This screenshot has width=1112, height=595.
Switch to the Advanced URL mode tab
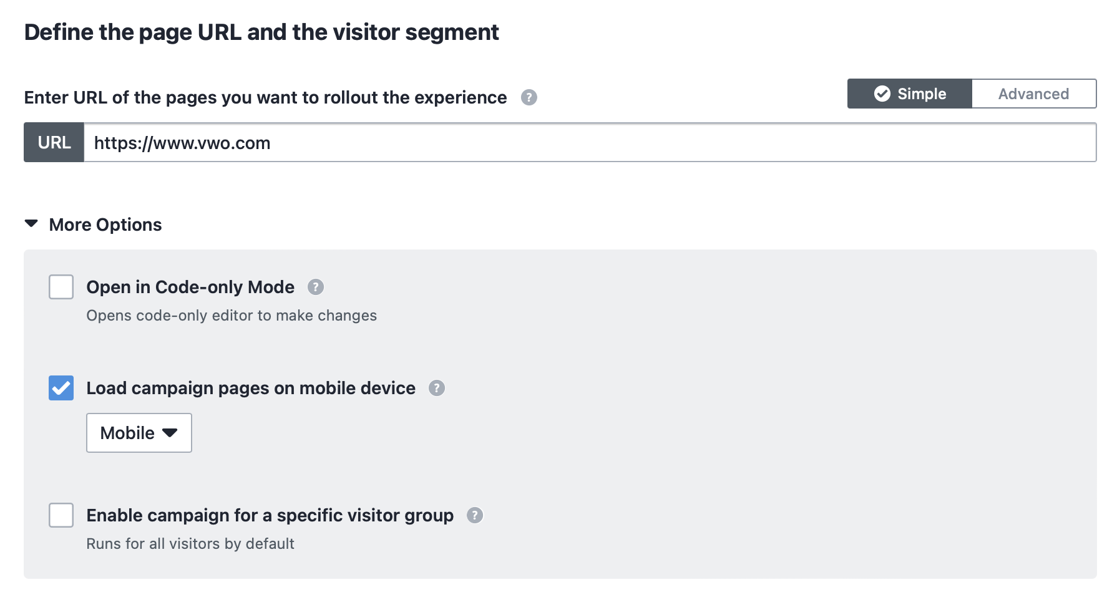(1033, 94)
